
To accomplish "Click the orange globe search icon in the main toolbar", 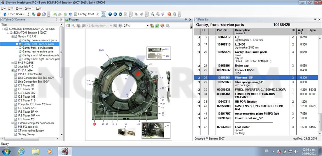I will click(169, 14).
